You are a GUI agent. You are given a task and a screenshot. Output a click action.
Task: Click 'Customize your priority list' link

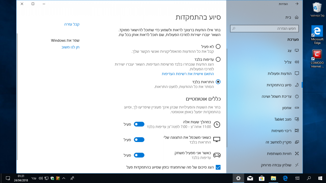pos(188,74)
